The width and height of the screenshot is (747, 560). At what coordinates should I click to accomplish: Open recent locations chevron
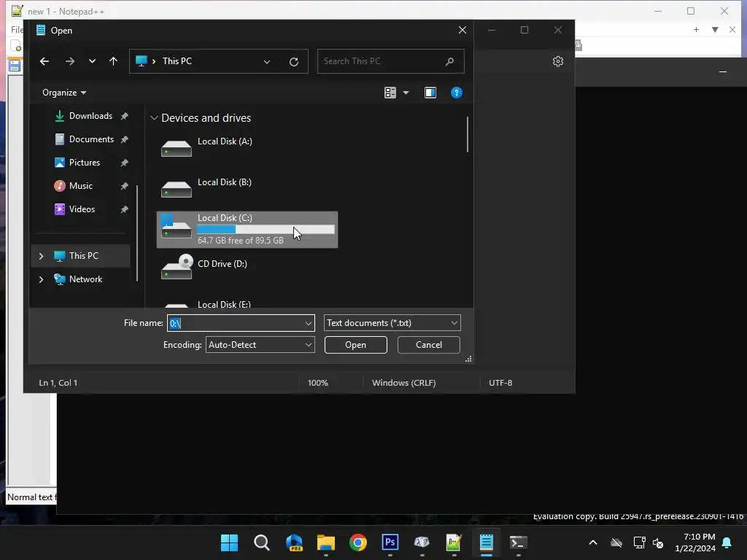[x=92, y=61]
